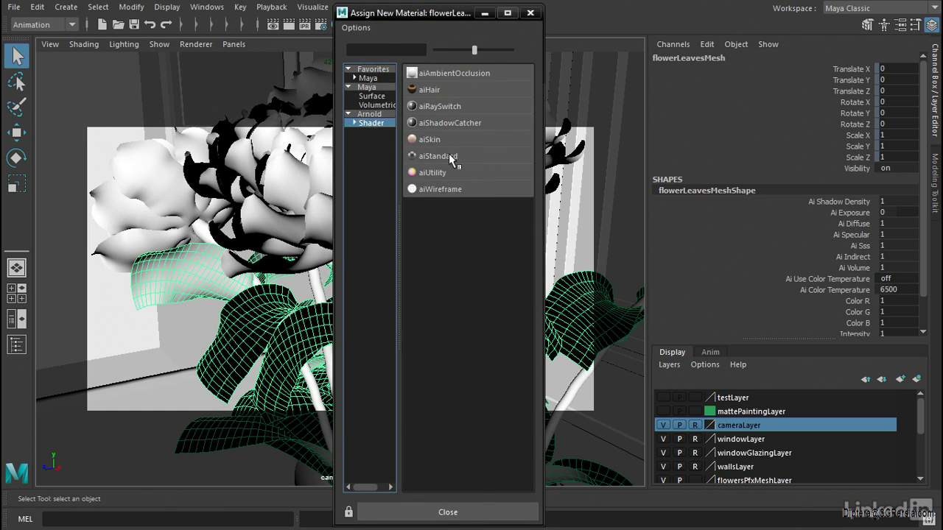Image resolution: width=943 pixels, height=530 pixels.
Task: Create layer from selected objects icon
Action: [916, 379]
